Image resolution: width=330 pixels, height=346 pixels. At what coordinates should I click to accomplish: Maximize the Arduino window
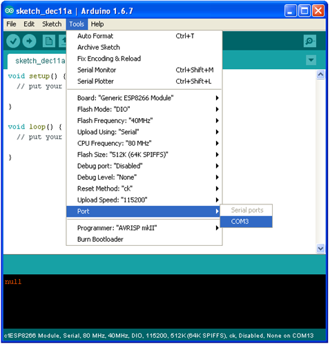(x=304, y=10)
